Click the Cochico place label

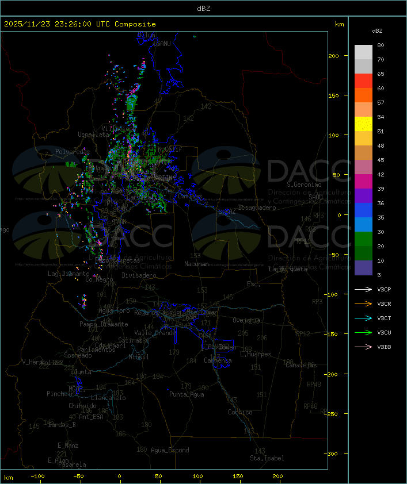[240, 412]
